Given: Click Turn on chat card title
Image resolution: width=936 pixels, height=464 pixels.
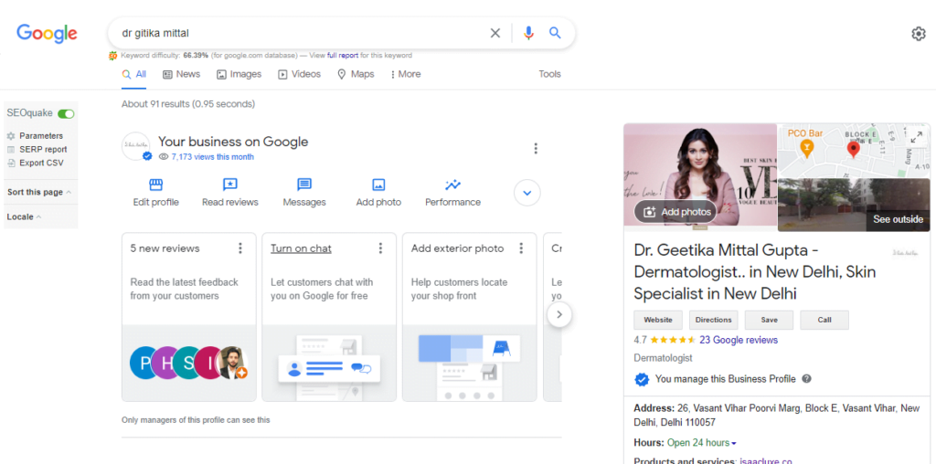Looking at the screenshot, I should click(301, 248).
